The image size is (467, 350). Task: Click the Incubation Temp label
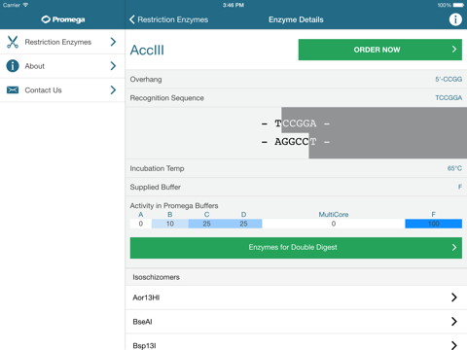(x=157, y=168)
